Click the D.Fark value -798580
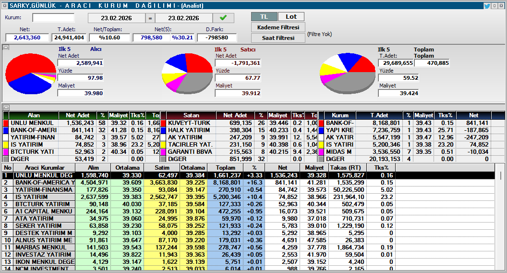507x273 pixels. 217,37
